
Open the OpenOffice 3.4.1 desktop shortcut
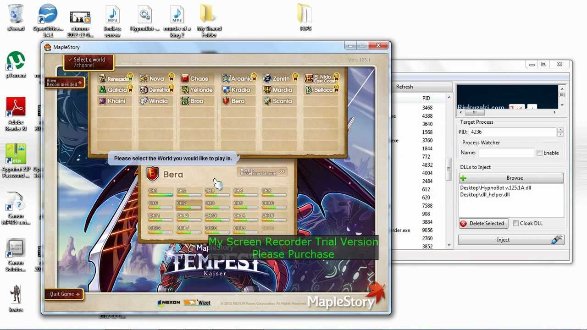(x=48, y=21)
